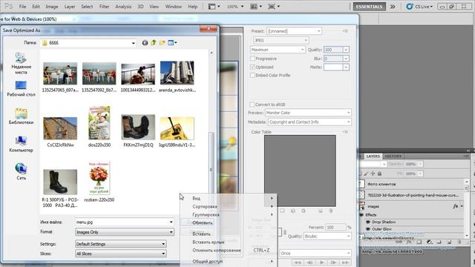Choose Сортировка in the context menu
This screenshot has width=475, height=267.
[x=205, y=206]
